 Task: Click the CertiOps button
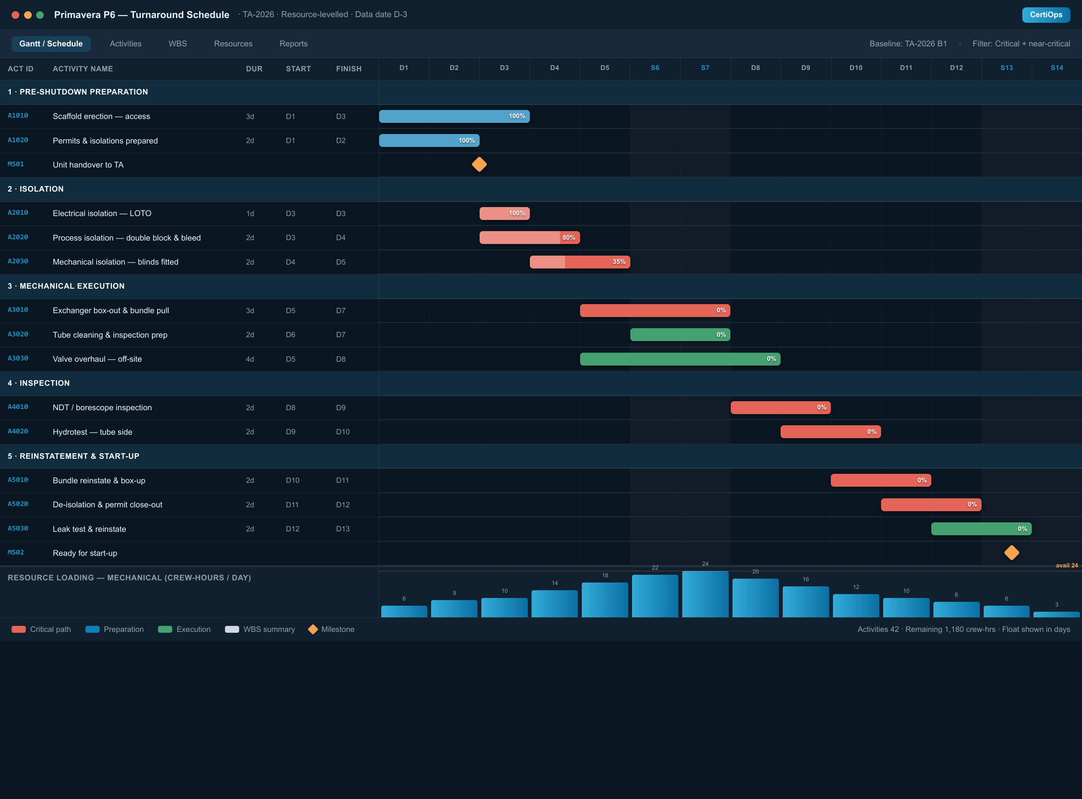click(1046, 15)
